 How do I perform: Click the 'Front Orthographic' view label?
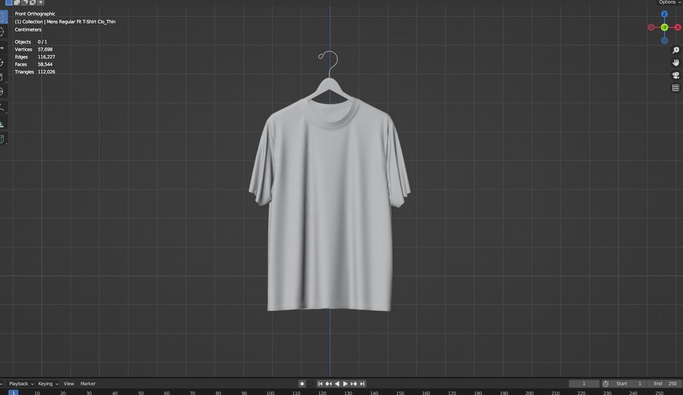pyautogui.click(x=35, y=14)
